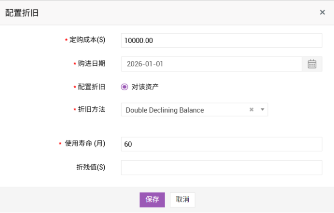Clear the Double Declining Balance selection
334x213 pixels.
251,110
